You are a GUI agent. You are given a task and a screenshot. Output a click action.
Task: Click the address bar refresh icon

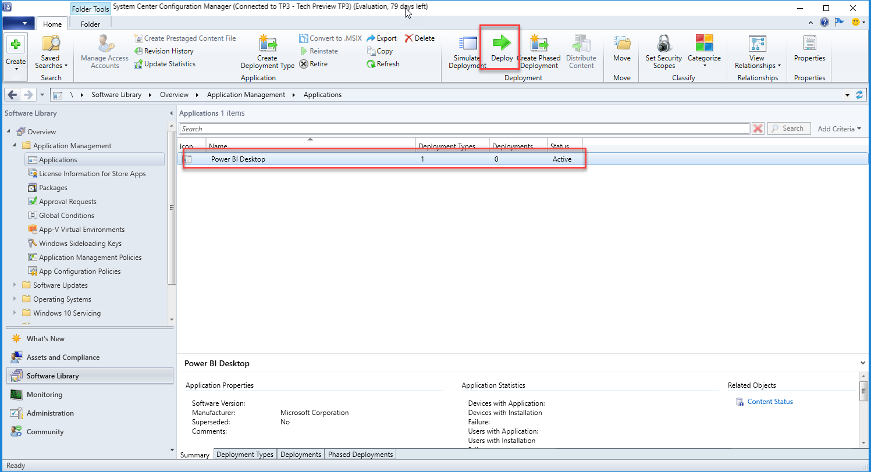(859, 95)
